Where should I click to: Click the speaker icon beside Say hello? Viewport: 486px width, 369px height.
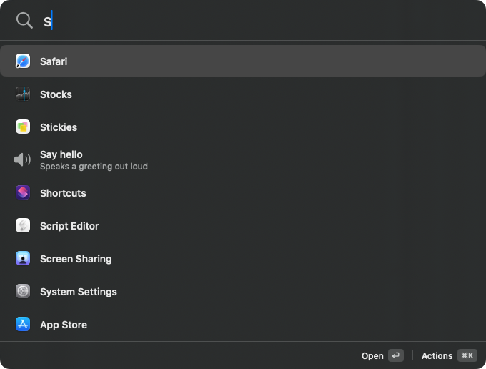(22, 159)
